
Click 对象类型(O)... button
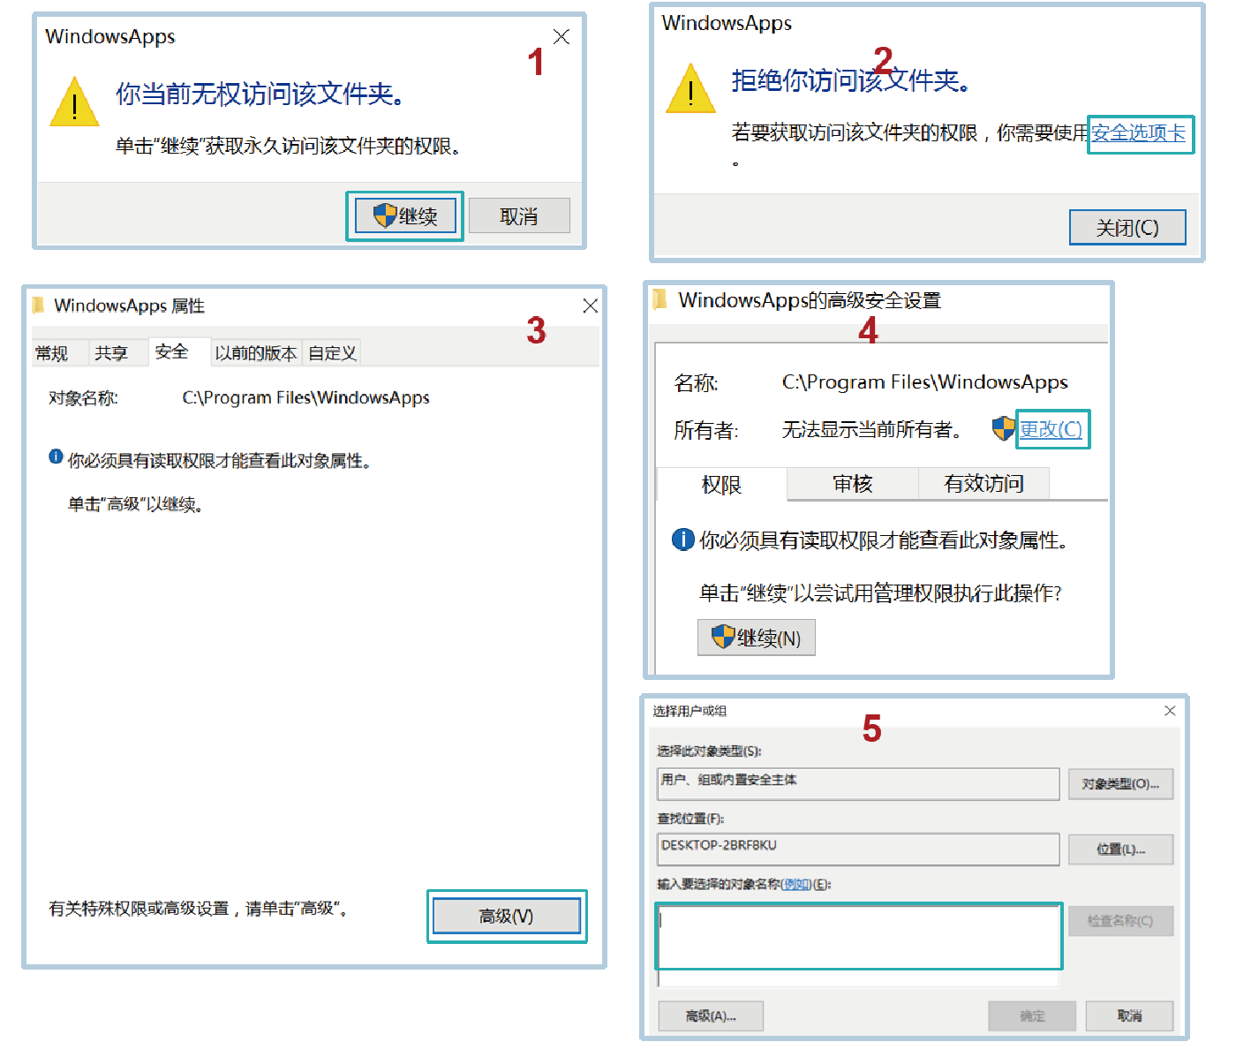[x=1120, y=784]
